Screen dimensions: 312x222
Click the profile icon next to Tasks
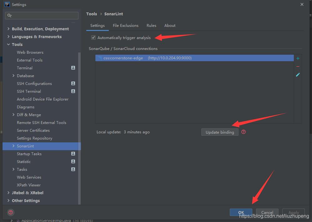[73, 169]
